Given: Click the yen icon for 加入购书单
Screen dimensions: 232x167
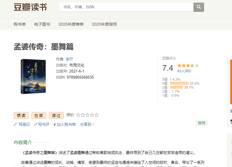Looking at the screenshot, I should point(55,124).
